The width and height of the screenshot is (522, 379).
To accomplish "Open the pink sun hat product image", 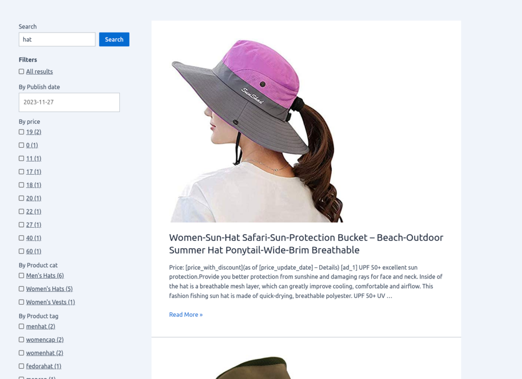I will [x=256, y=130].
